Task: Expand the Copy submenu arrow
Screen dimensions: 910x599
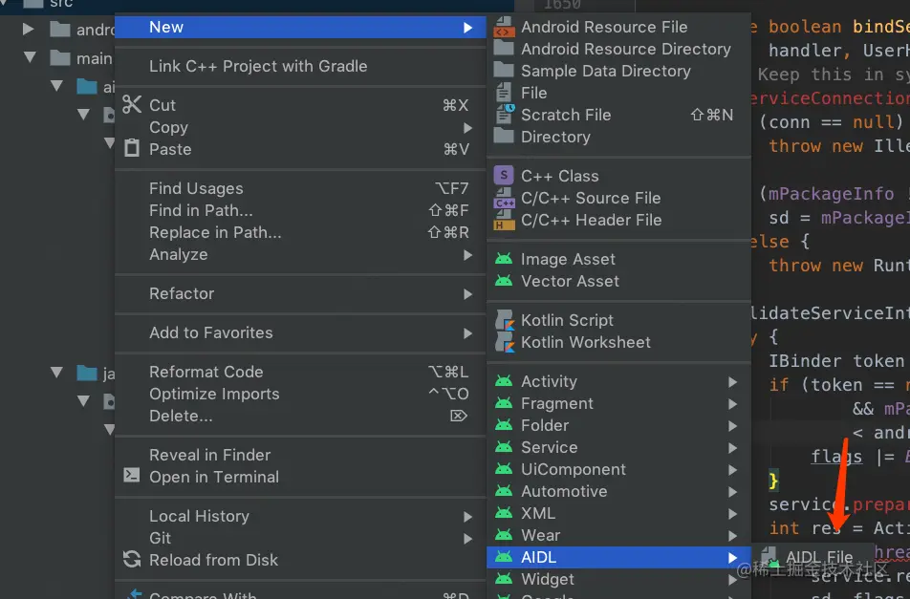Action: coord(467,128)
